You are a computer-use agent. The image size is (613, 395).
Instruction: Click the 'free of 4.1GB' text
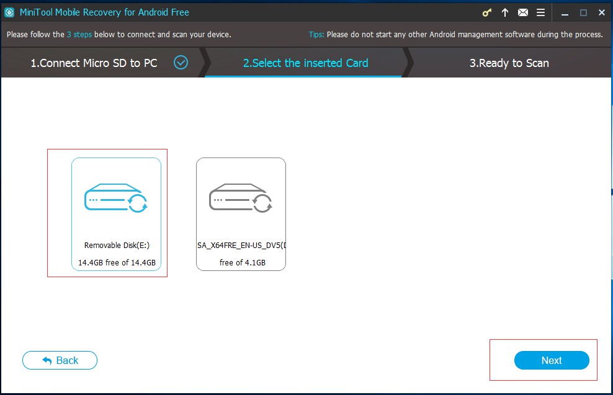tap(243, 262)
